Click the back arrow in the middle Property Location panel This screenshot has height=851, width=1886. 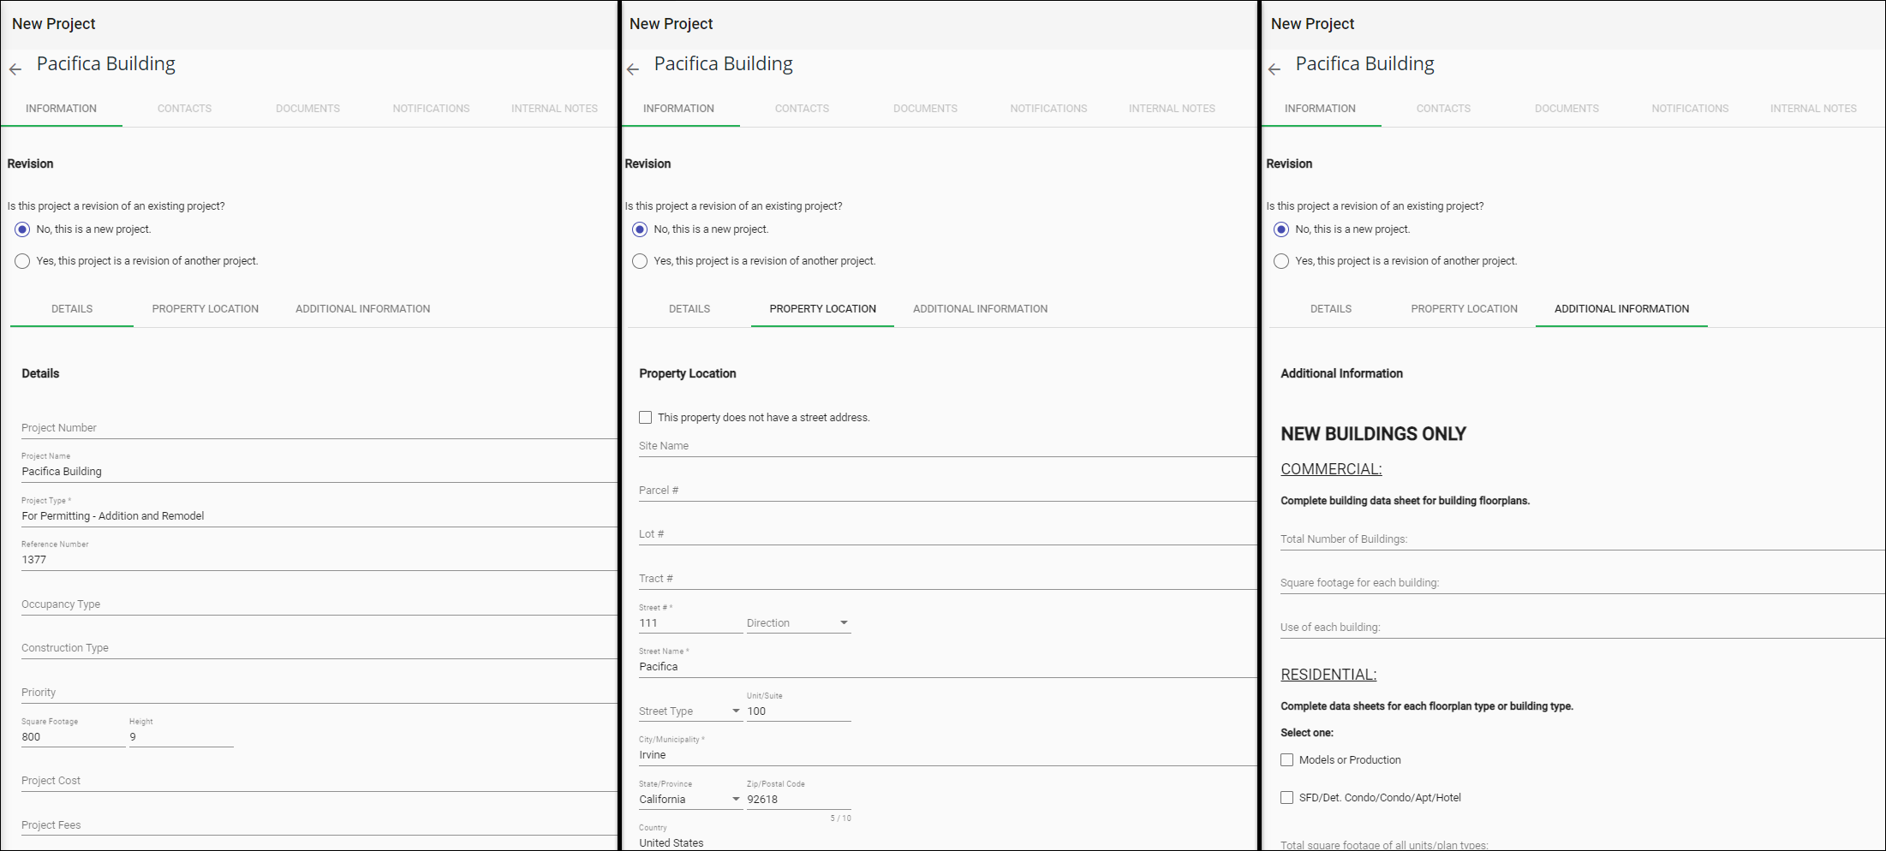[633, 69]
